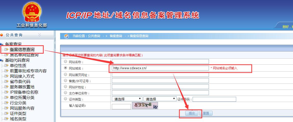Click the home icon in breadcrumb bar
Image resolution: width=293 pixels, height=122 pixels.
(x=66, y=36)
